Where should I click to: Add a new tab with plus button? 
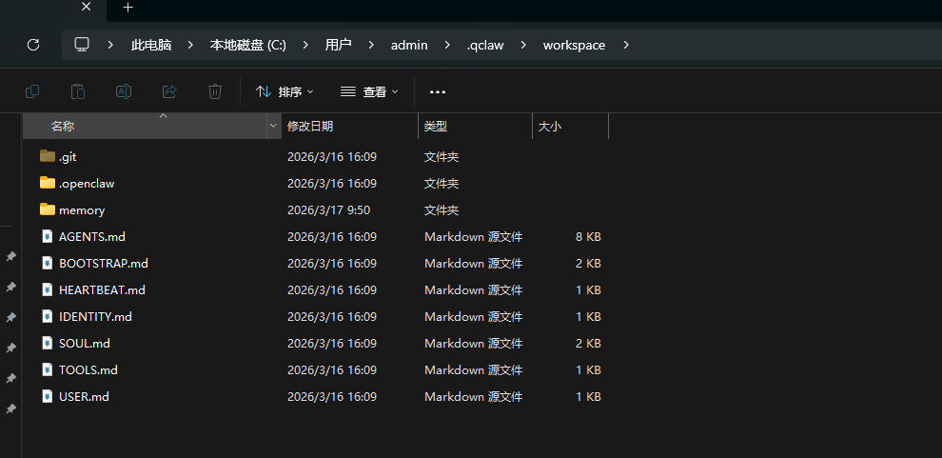coord(128,8)
